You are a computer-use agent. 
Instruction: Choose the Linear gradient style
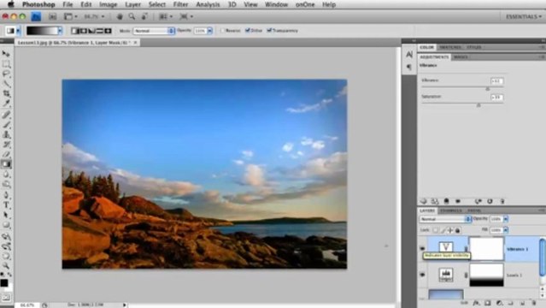pos(75,31)
